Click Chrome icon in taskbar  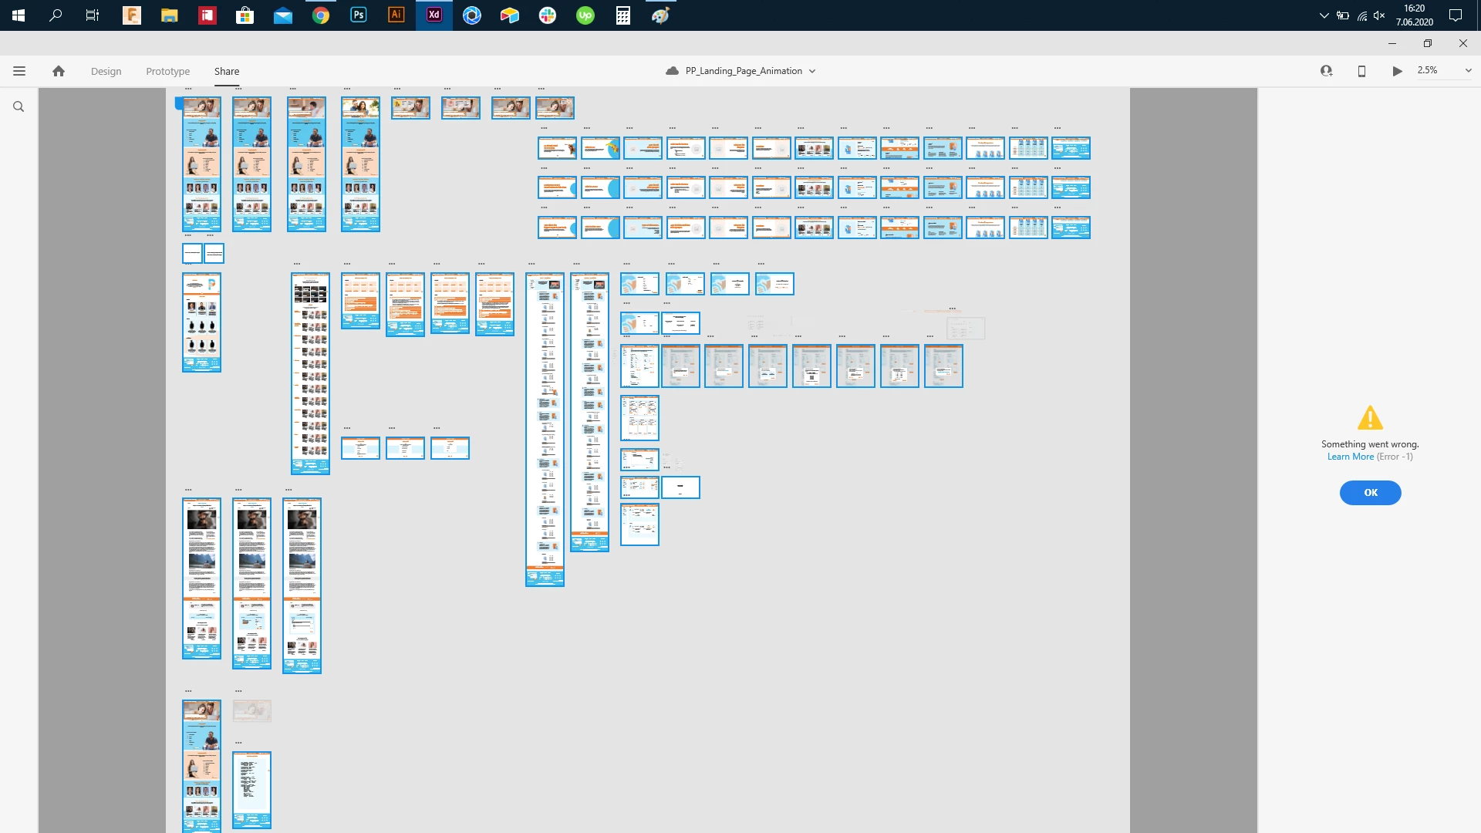(321, 15)
